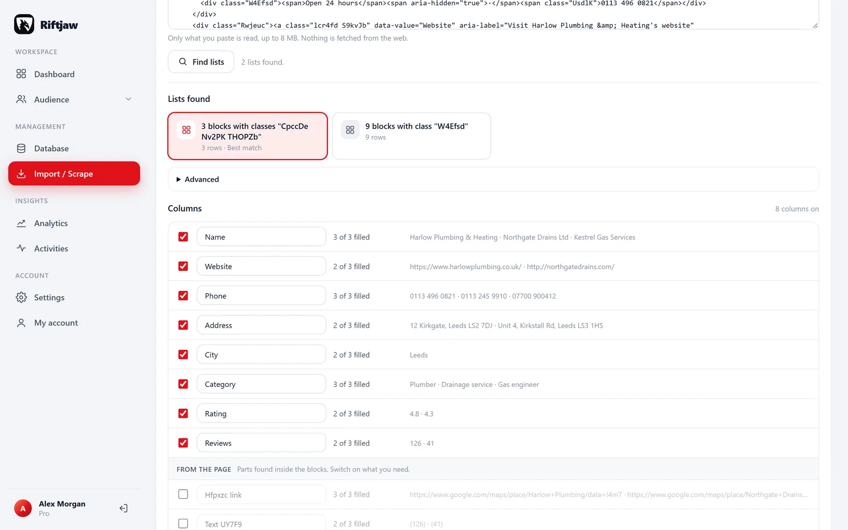Click the Settings gear icon
The height and width of the screenshot is (530, 848).
point(21,297)
